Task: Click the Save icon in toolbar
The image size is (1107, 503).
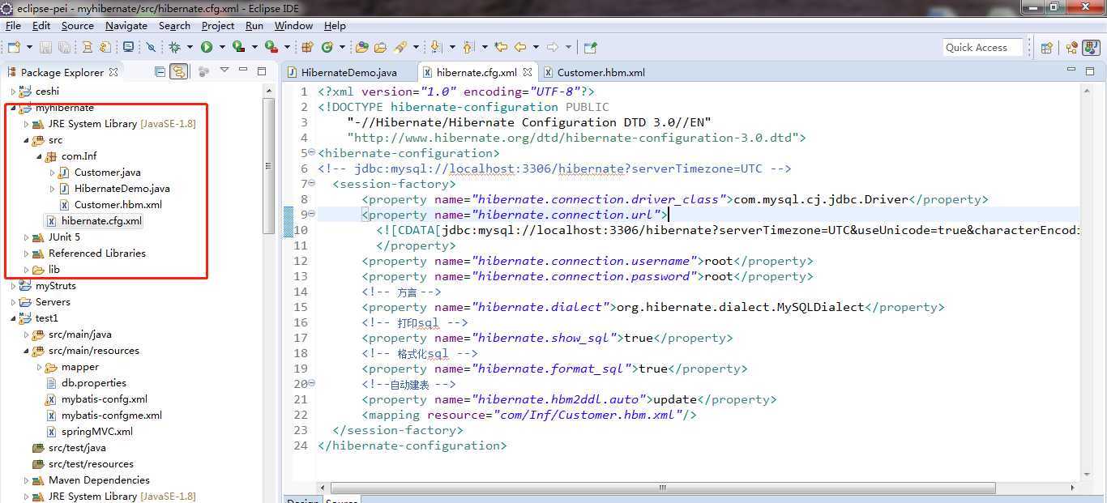Action: coord(45,47)
